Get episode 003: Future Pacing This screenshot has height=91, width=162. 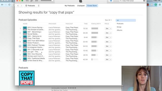[107, 29]
